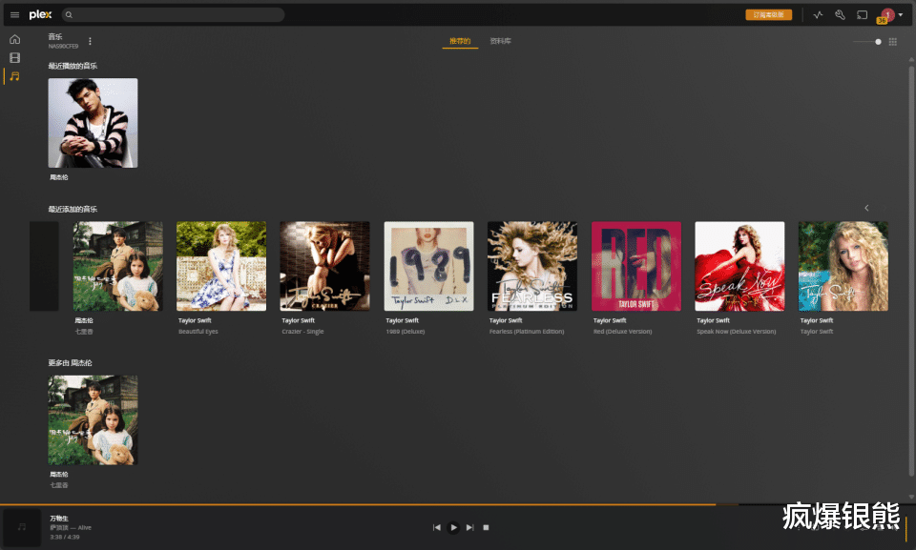Switch to the 推荐的 tab
Screen dimensions: 916x550
pos(460,41)
